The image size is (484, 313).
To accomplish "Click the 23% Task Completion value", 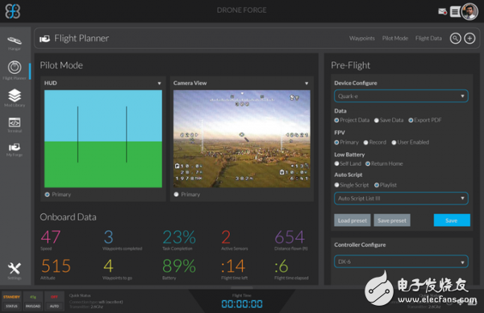I will [179, 237].
